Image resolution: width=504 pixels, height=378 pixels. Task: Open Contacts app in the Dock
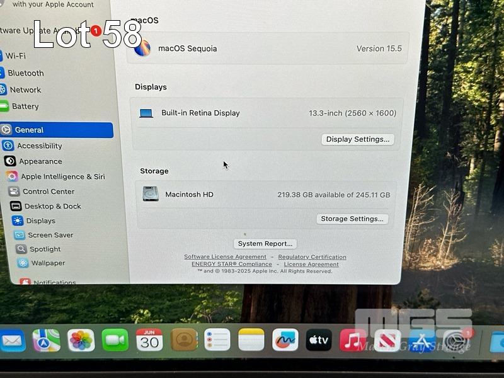click(183, 340)
